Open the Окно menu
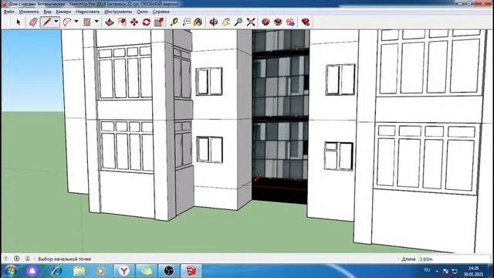 pos(142,12)
